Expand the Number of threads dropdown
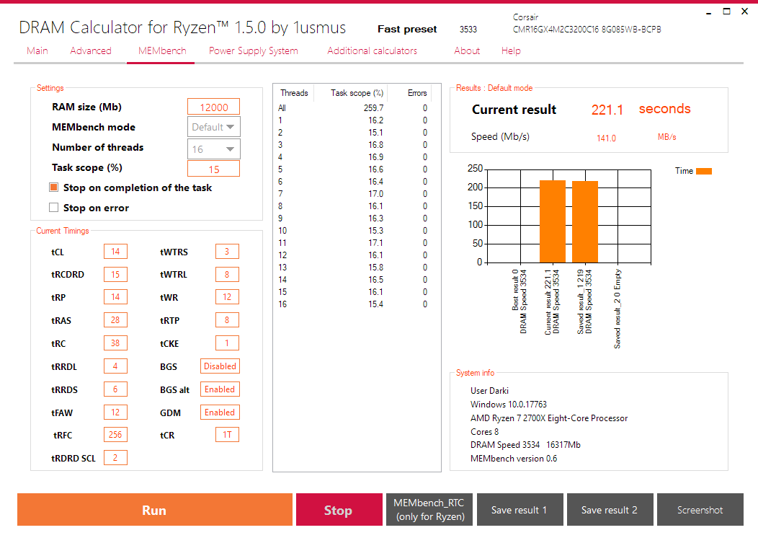 (214, 149)
